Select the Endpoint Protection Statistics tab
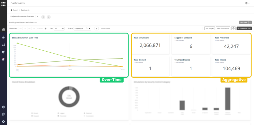The image size is (254, 125). point(22,16)
